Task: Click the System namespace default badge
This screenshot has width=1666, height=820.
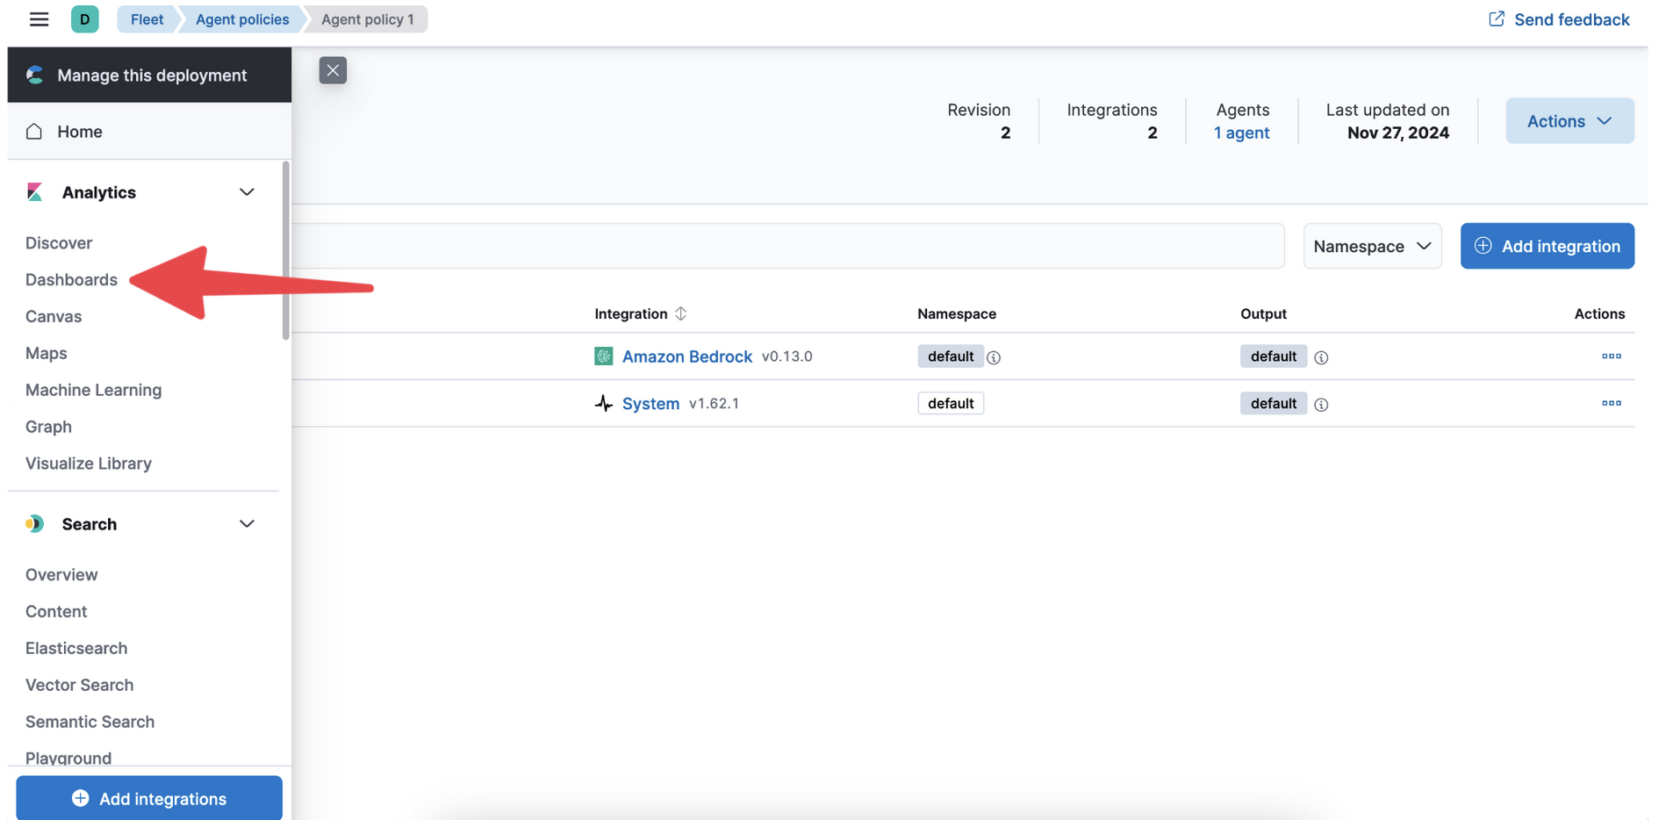Action: tap(951, 404)
